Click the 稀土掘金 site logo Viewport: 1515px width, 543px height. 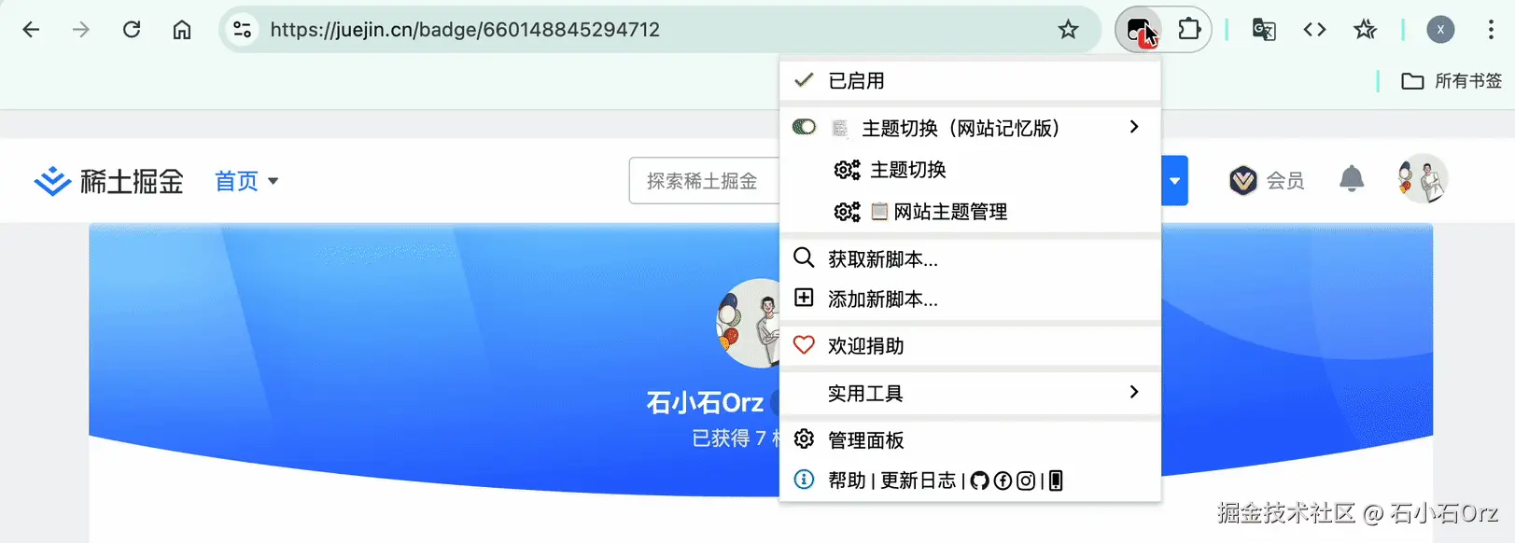(109, 181)
